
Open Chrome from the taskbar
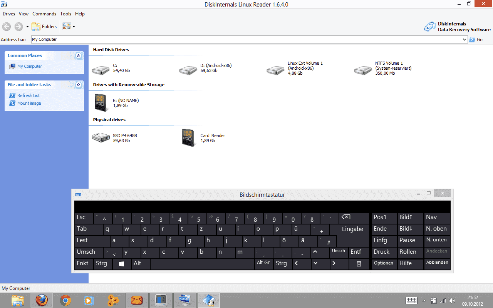(65, 300)
